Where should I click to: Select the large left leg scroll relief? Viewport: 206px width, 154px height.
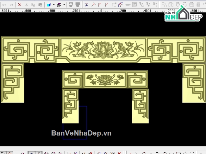[12, 83]
